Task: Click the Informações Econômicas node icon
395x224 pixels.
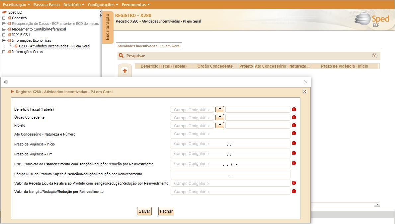Action: pyautogui.click(x=9, y=40)
